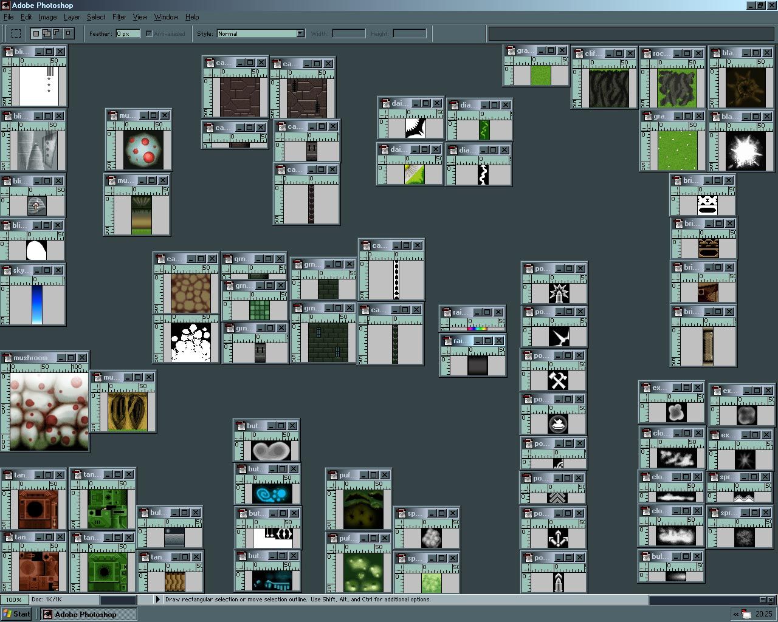
Task: Open the Window menu
Action: tap(166, 17)
